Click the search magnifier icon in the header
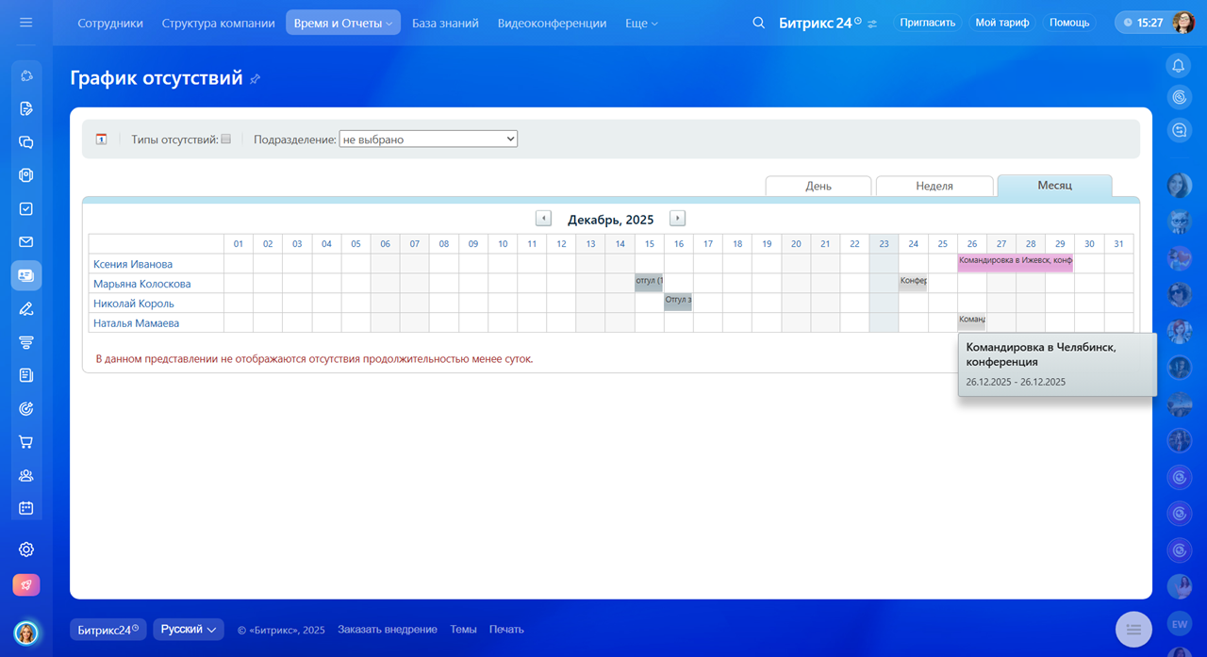This screenshot has height=657, width=1207. click(758, 23)
